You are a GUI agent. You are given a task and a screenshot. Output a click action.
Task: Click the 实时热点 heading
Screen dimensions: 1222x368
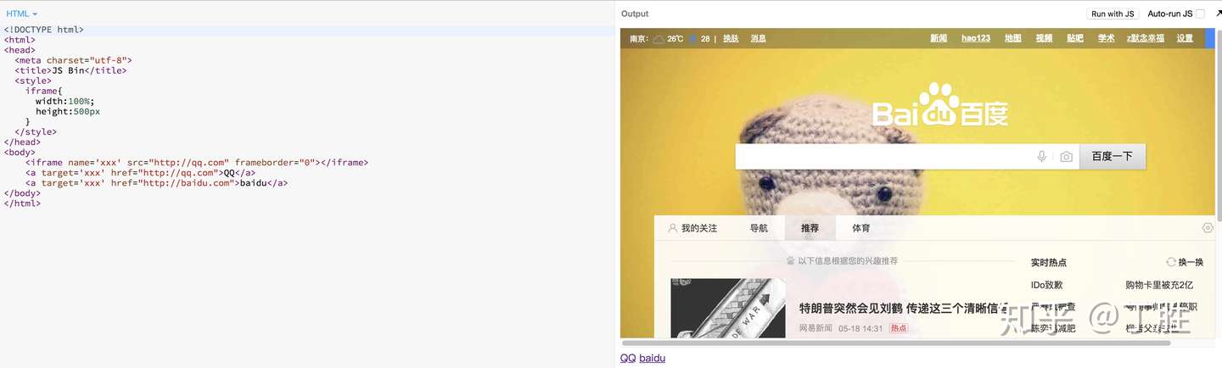coord(1049,263)
